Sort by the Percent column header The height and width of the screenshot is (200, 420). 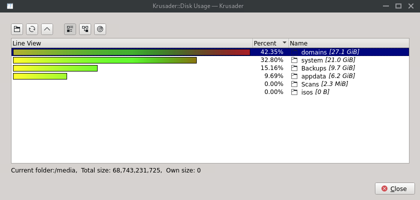(270, 43)
